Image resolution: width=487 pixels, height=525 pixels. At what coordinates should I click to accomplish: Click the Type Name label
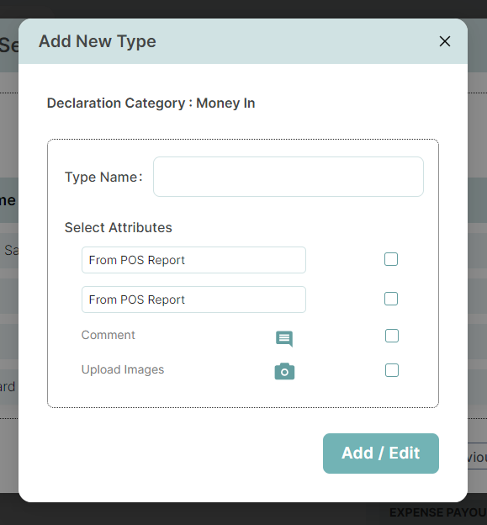[x=103, y=178]
